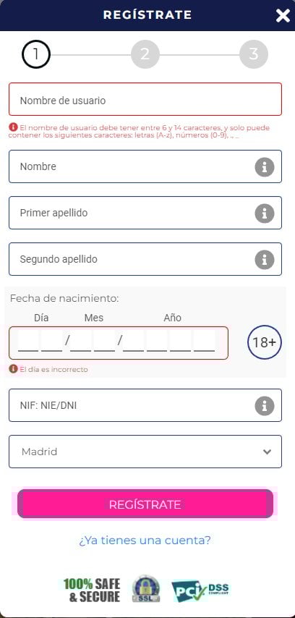Submit form with pink REGÍSTRATE button
This screenshot has height=618, width=295.
click(x=145, y=504)
